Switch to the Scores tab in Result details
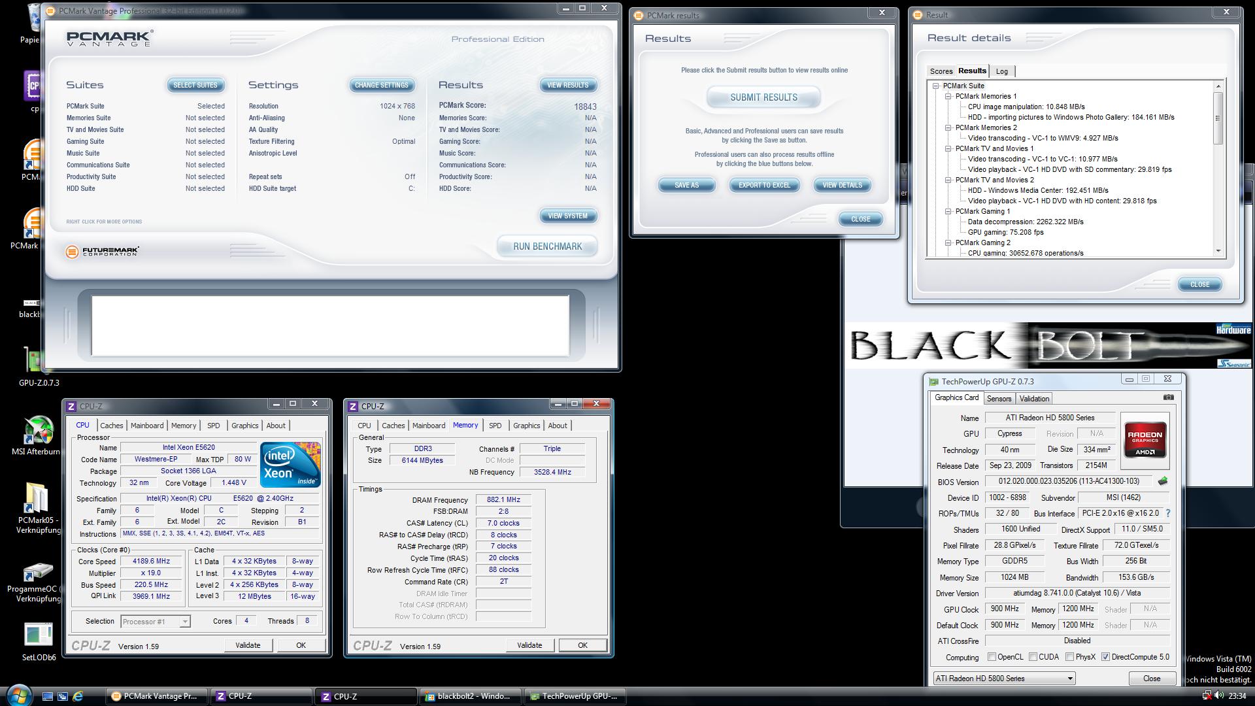This screenshot has height=706, width=1255. click(941, 71)
